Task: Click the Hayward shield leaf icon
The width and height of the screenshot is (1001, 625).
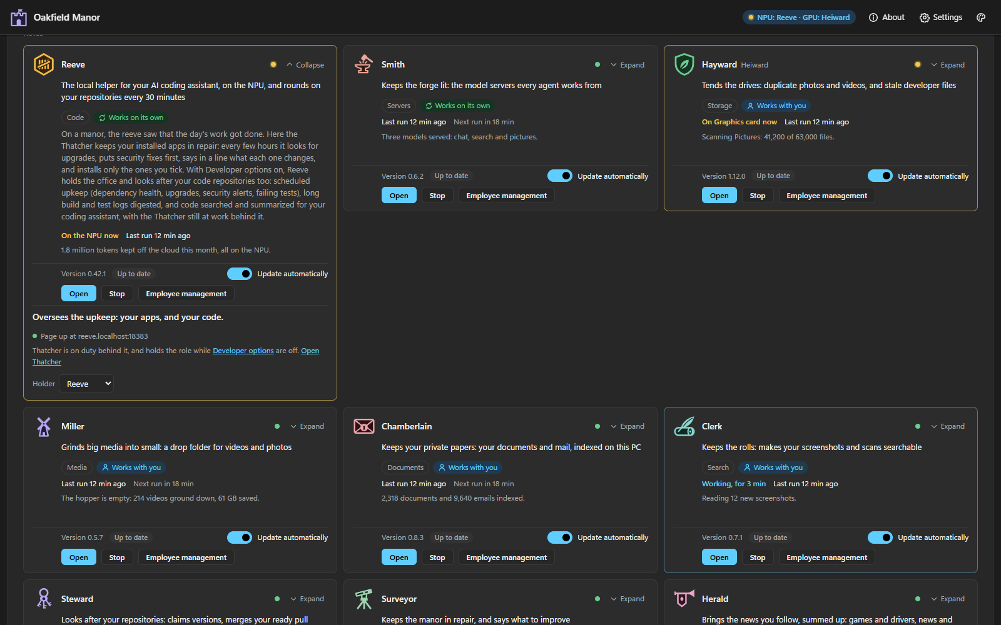Action: point(684,64)
